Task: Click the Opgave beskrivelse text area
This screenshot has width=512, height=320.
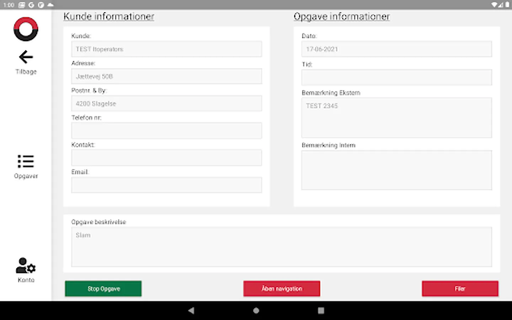Action: click(282, 247)
